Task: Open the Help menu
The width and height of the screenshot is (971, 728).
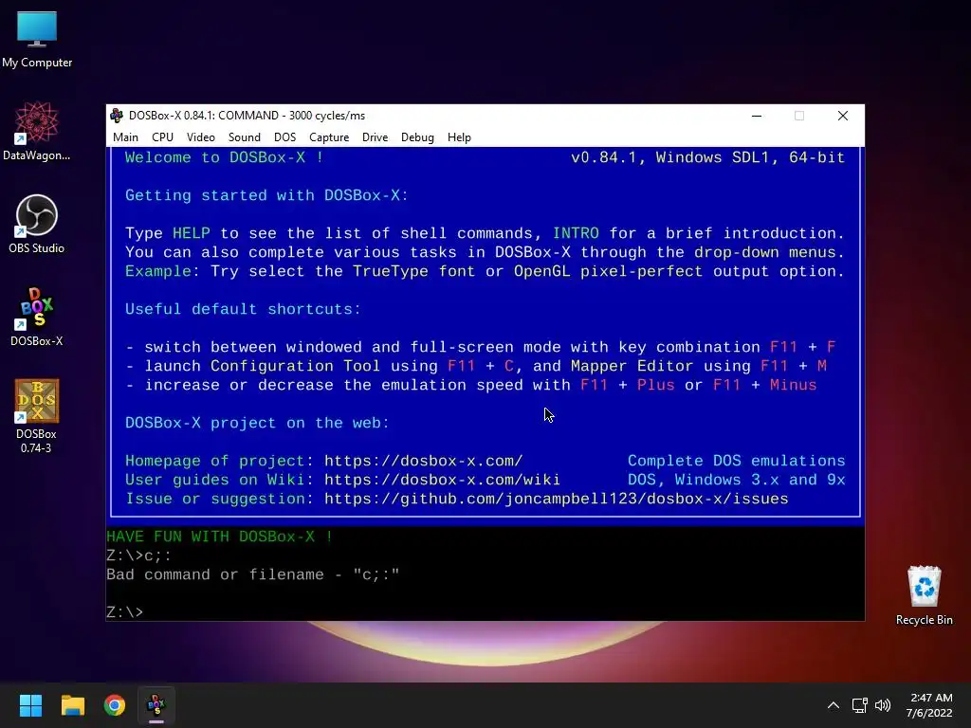Action: coord(459,137)
